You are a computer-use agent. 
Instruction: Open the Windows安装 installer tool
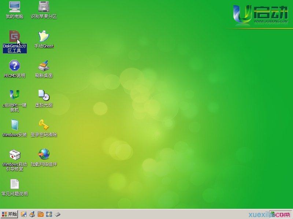click(x=14, y=126)
